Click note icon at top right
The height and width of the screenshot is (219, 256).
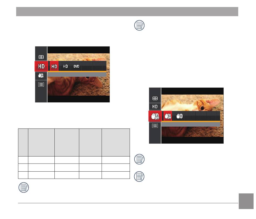[x=139, y=26]
